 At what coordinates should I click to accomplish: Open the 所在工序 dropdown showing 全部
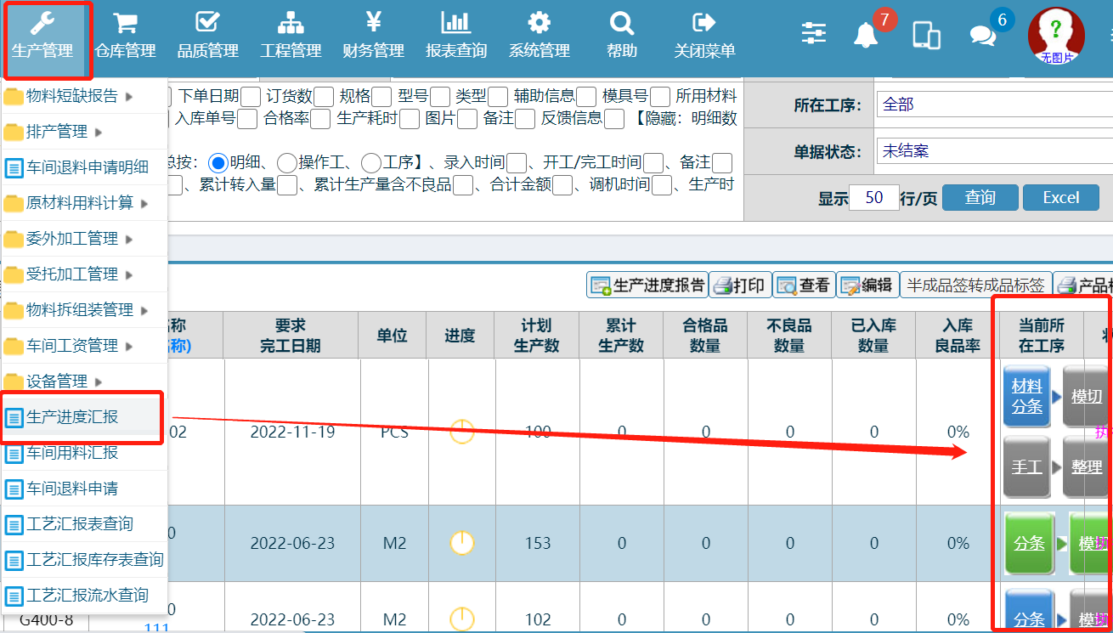pos(994,105)
